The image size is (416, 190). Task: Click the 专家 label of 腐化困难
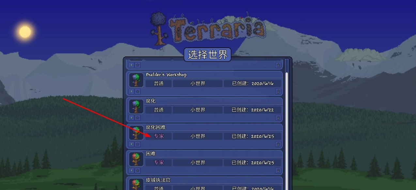(x=159, y=136)
